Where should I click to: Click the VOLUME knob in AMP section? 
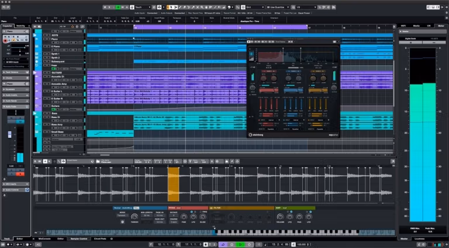281,216
